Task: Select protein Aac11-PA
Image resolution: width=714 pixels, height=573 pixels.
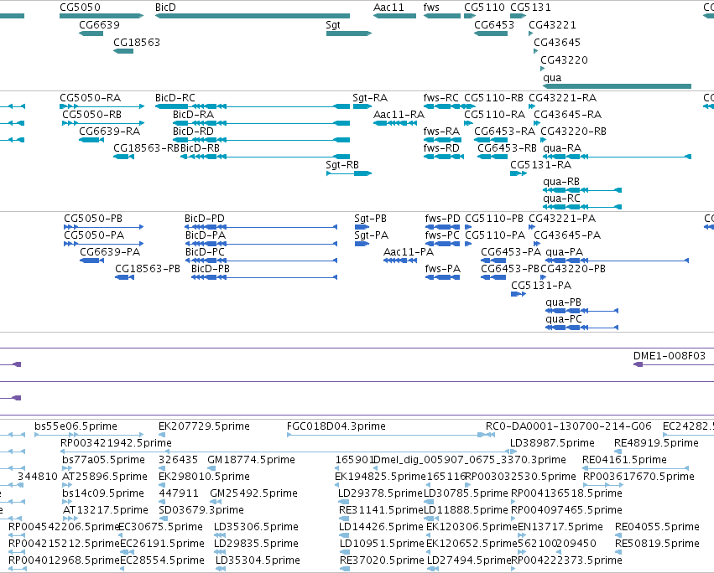Action: click(x=400, y=261)
